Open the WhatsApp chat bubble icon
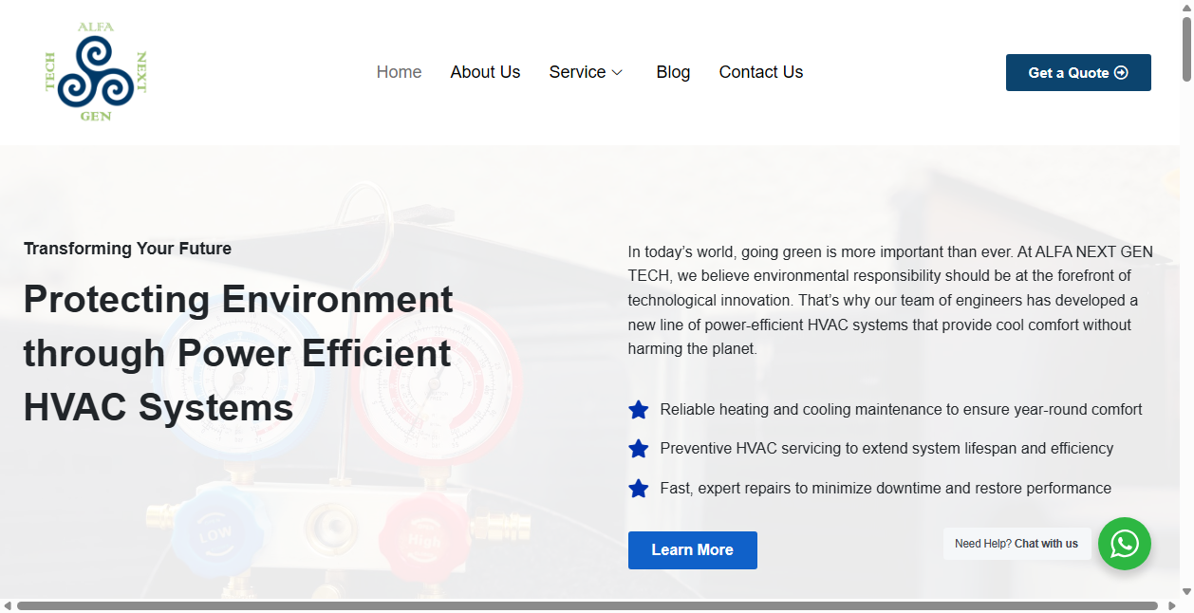The image size is (1194, 613). [1125, 544]
